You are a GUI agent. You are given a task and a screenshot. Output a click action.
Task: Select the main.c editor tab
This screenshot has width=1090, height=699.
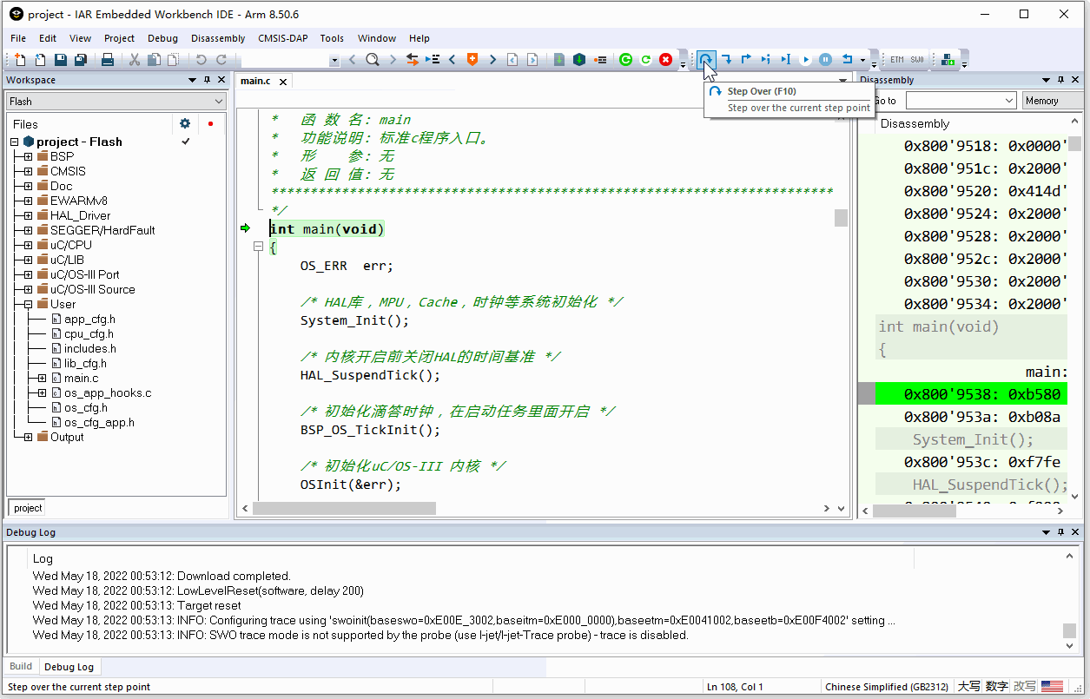(255, 81)
